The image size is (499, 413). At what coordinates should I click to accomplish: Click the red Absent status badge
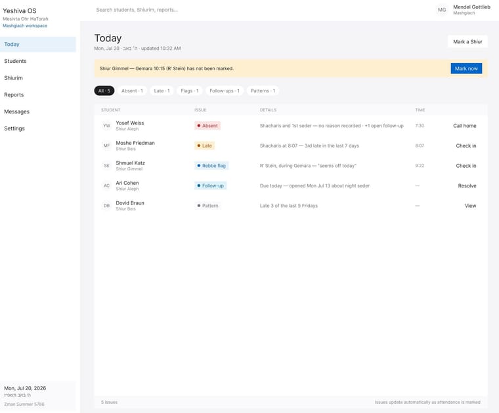point(207,125)
